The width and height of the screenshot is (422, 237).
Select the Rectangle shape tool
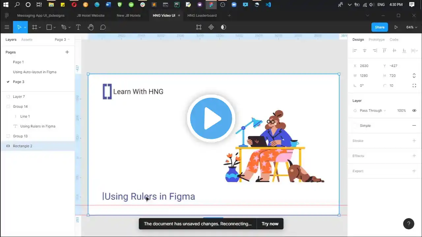(x=49, y=27)
